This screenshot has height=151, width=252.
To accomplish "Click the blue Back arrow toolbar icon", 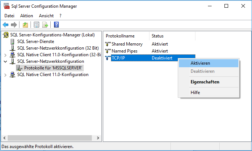I will [6, 25].
